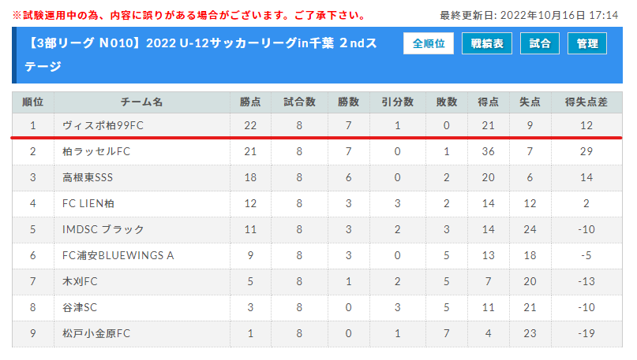Click team 松戸小金原FC

point(96,333)
